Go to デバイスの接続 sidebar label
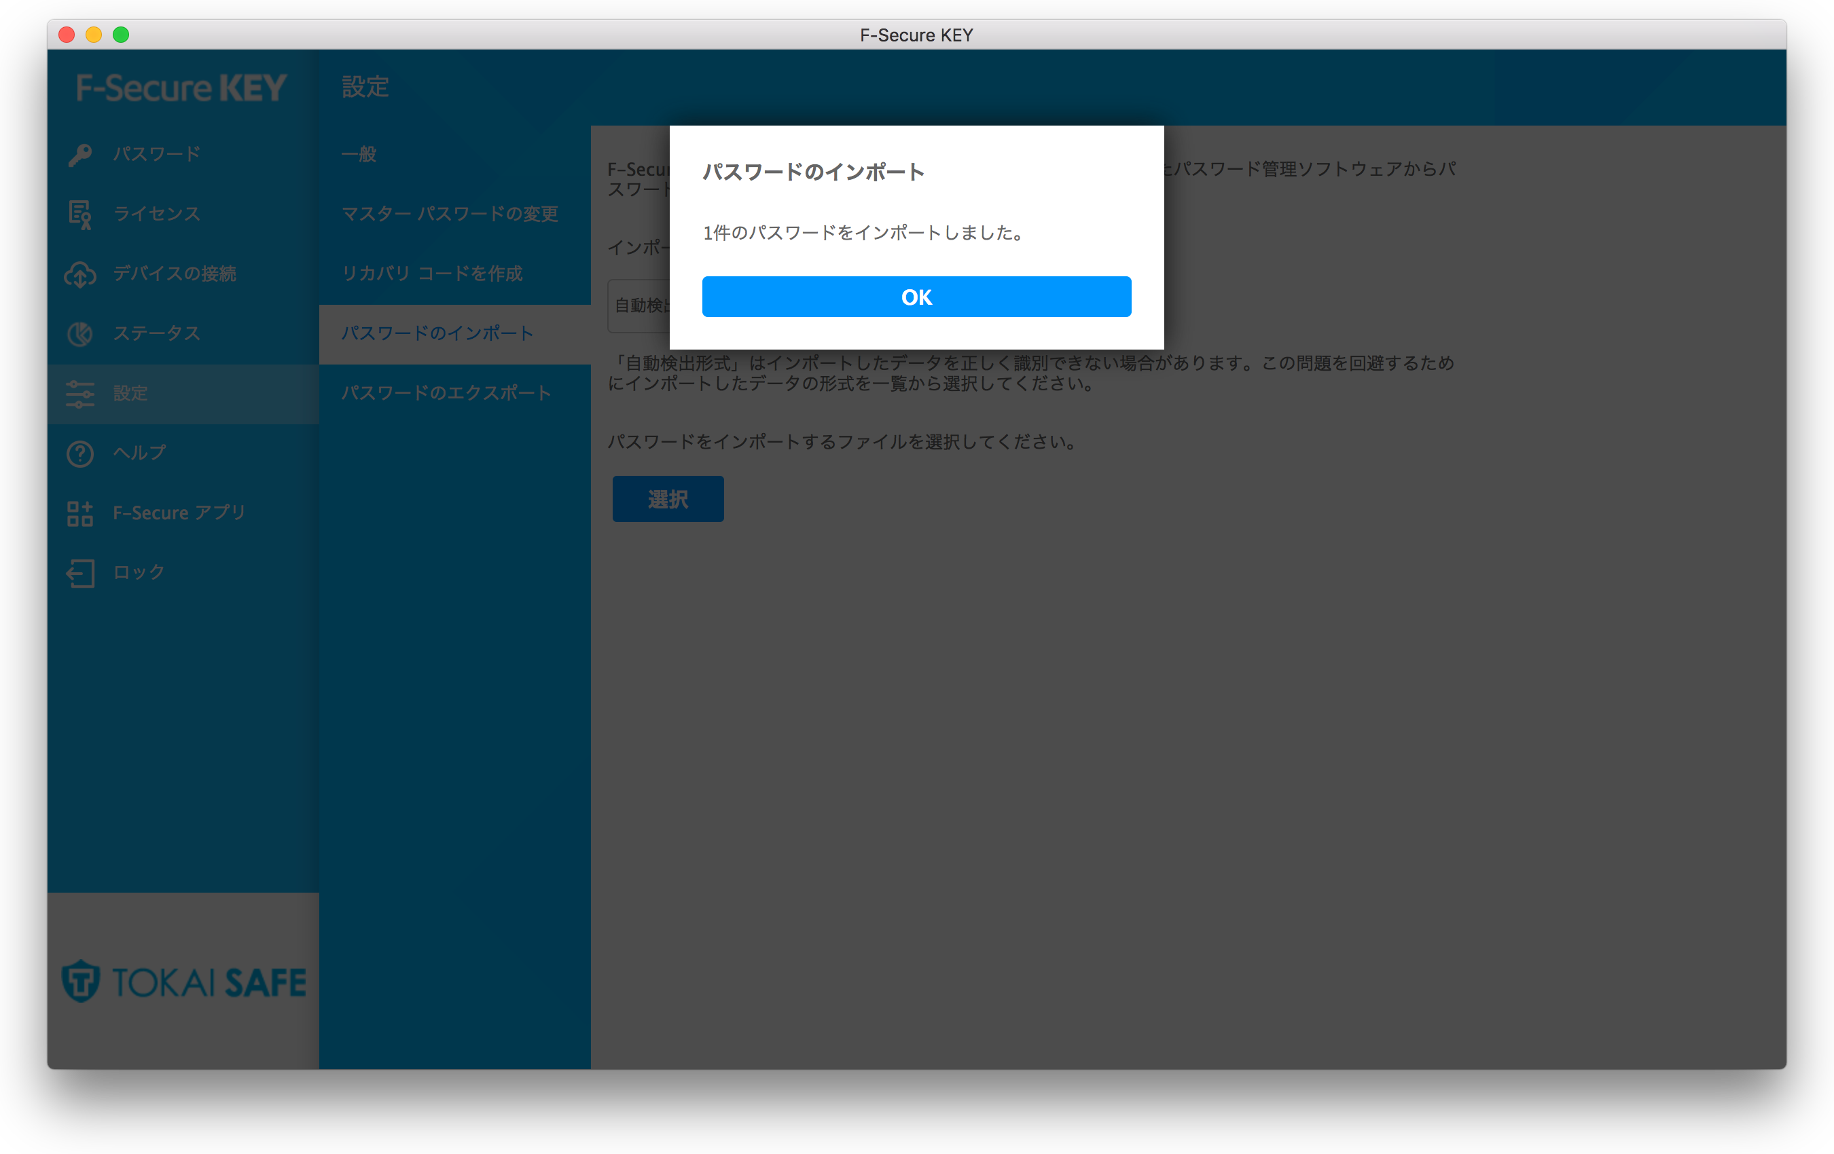Screen dimensions: 1834x1154 point(175,274)
